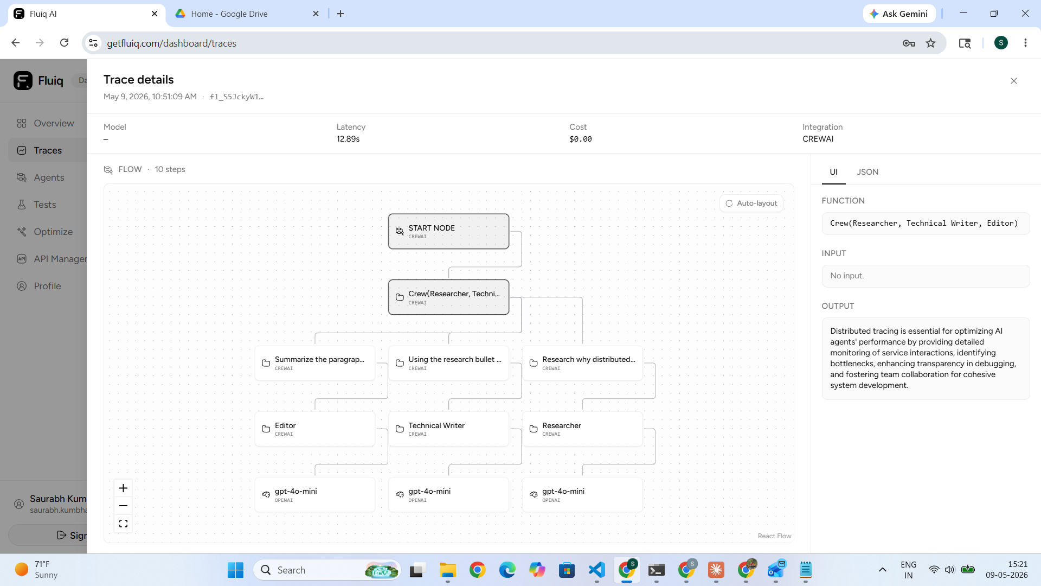Click the taskbar Search box
1041x586 pixels.
coord(327,570)
